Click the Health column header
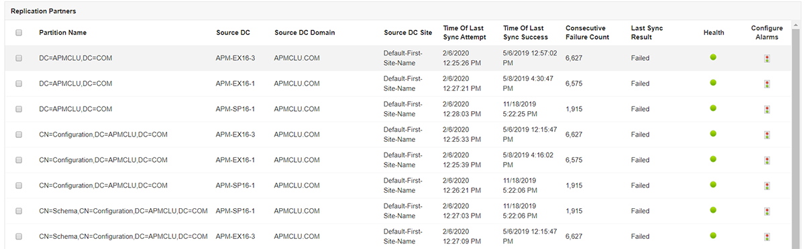 coord(714,32)
